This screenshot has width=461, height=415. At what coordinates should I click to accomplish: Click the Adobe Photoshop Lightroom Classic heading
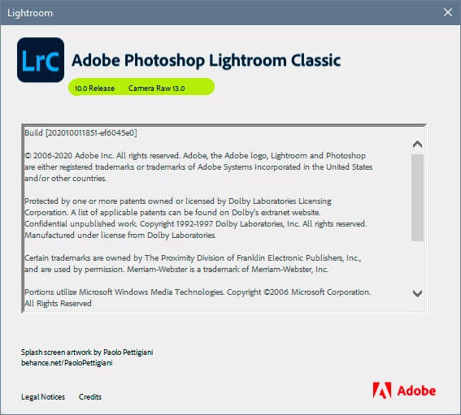[x=206, y=61]
